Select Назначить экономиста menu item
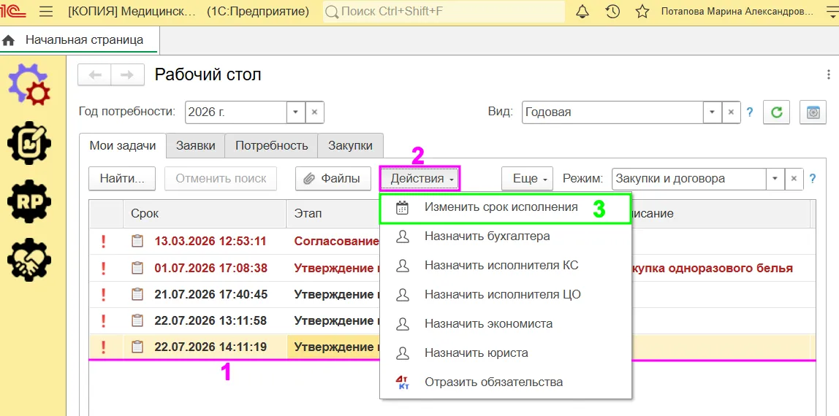 [505, 324]
